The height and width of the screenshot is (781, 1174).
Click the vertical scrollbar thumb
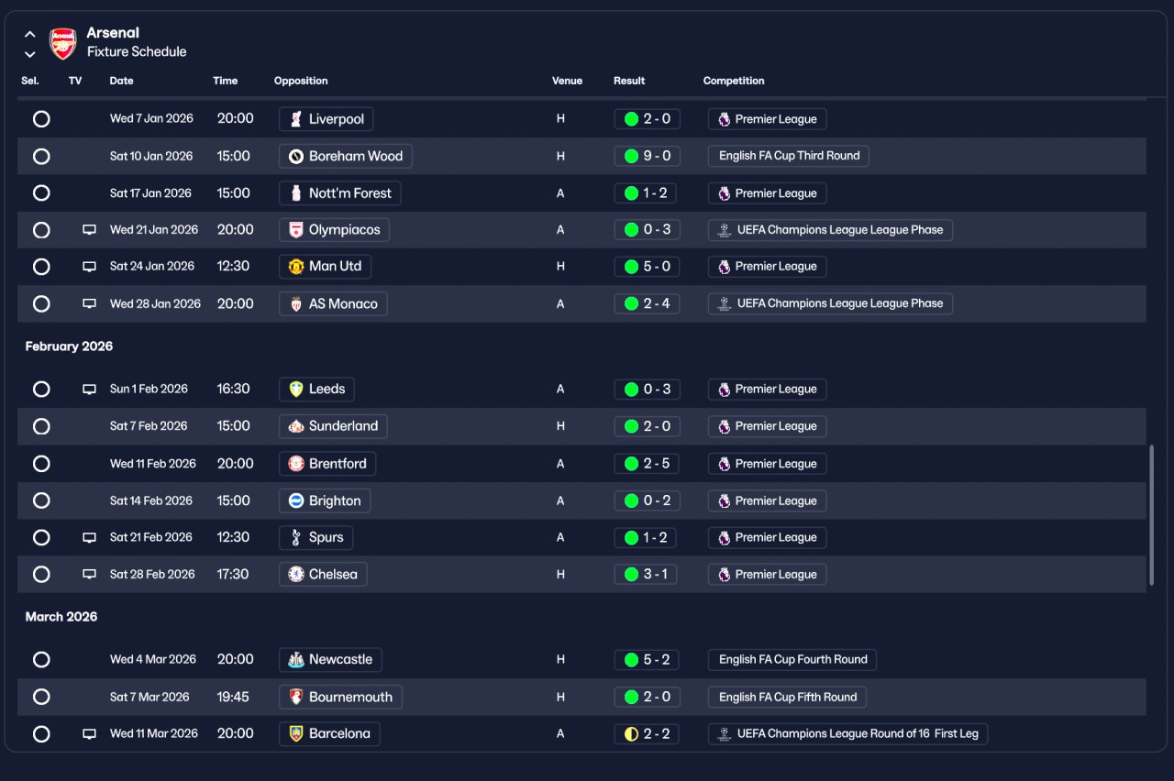[x=1151, y=515]
